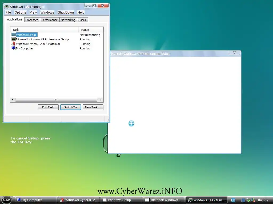This screenshot has width=273, height=204.
Task: Sort by the Status column header
Action: (x=91, y=30)
